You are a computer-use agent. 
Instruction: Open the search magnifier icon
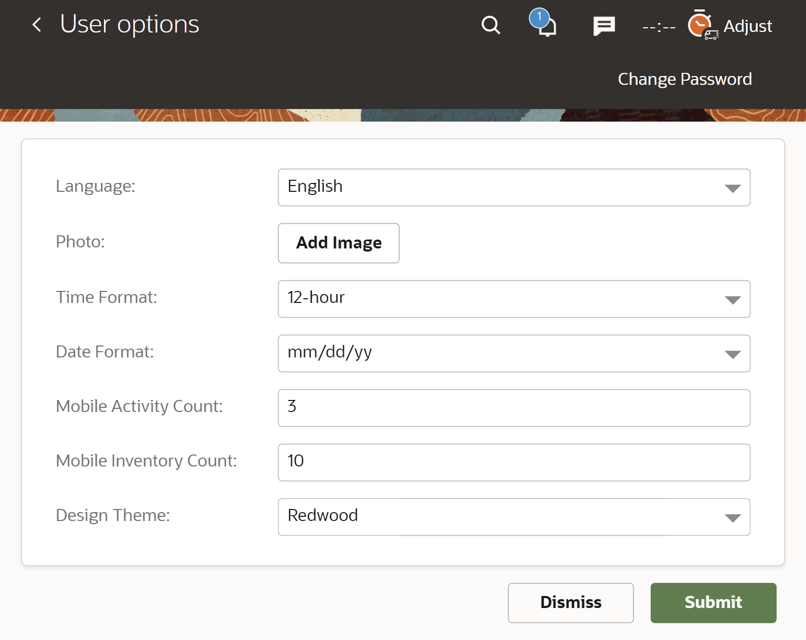[x=491, y=25]
